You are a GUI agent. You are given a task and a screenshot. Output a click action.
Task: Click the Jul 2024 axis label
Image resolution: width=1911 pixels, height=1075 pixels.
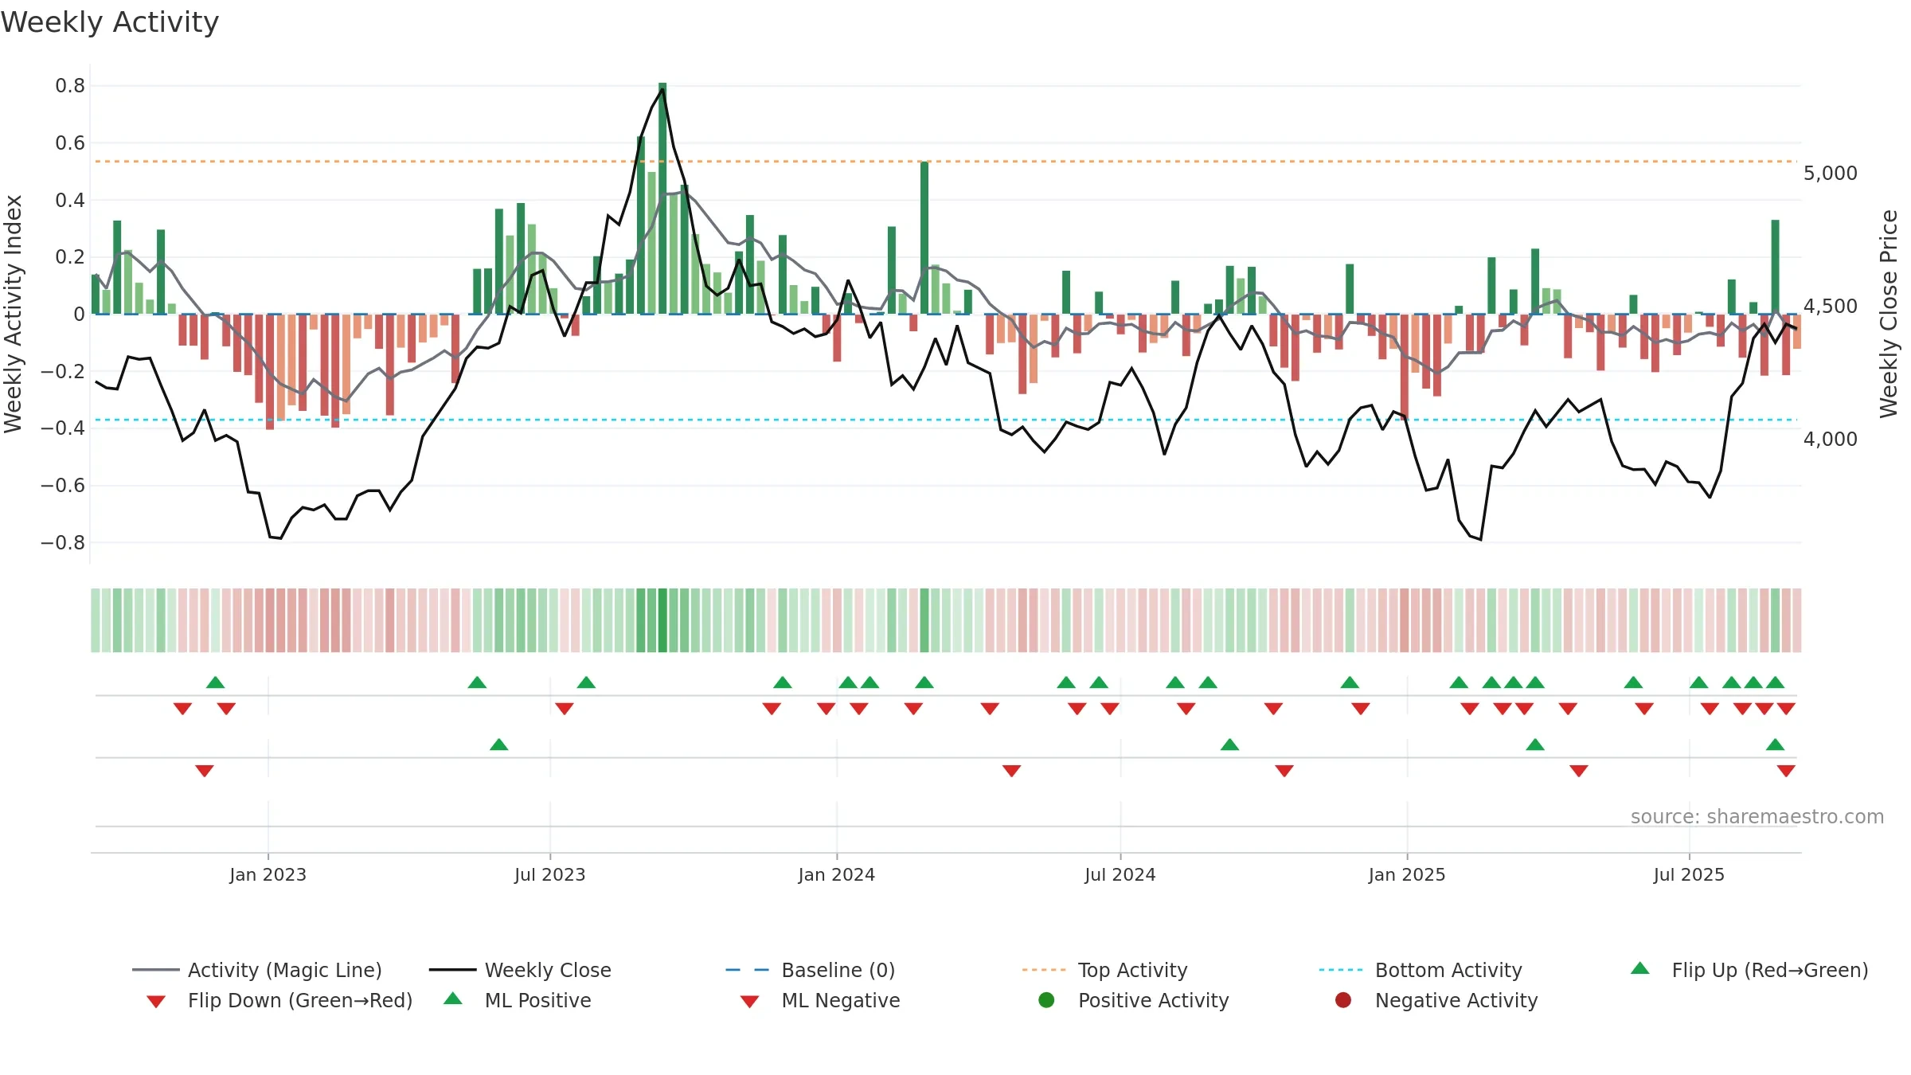click(x=1120, y=874)
